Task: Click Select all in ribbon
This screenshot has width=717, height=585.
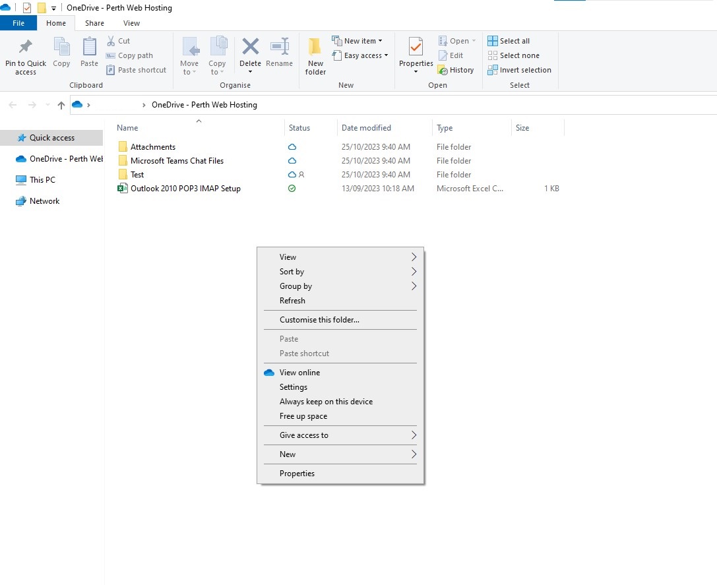Action: point(509,41)
